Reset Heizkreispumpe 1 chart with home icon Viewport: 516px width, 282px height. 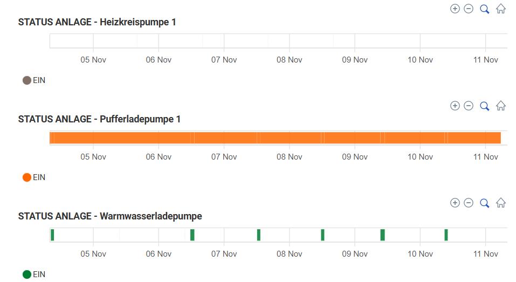click(501, 9)
